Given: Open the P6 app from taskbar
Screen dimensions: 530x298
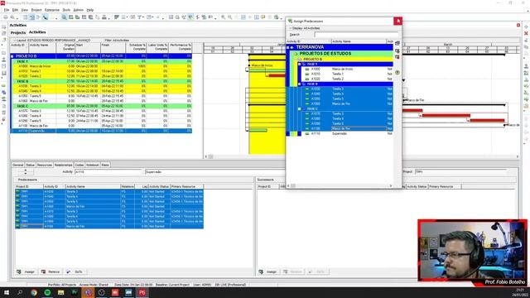Looking at the screenshot, I should click(142, 292).
